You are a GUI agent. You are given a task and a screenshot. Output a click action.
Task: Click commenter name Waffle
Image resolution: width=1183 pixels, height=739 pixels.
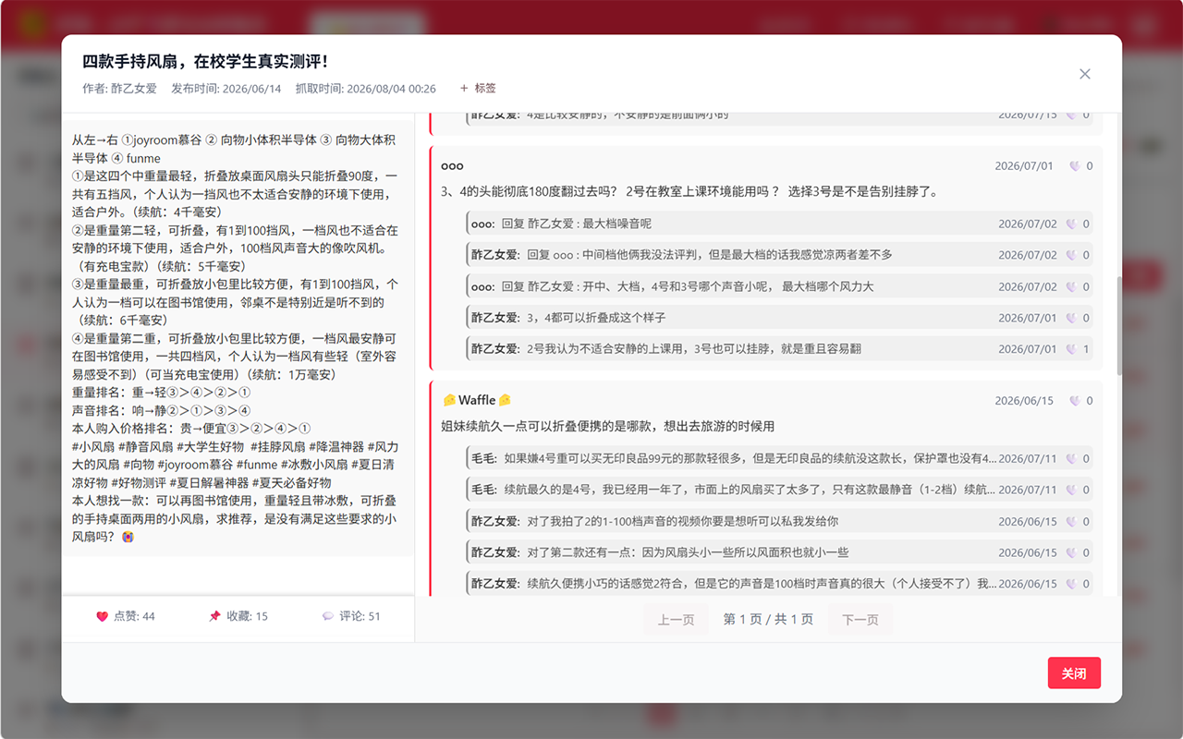[477, 400]
